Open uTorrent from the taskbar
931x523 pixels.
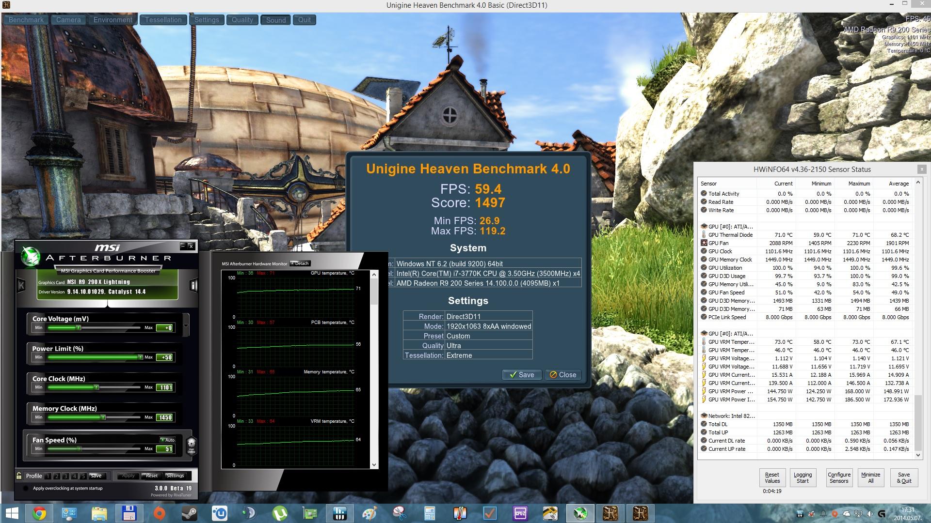pyautogui.click(x=280, y=513)
